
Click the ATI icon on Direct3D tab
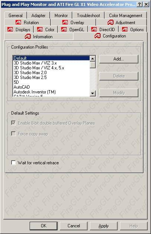[x=94, y=29]
